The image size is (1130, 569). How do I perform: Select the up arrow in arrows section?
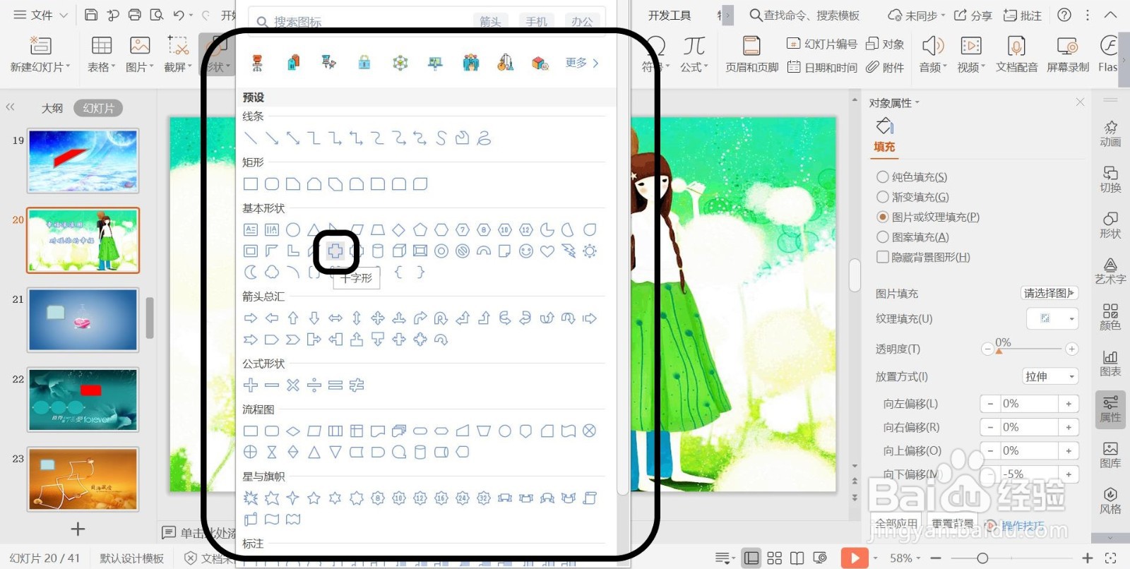(x=293, y=318)
